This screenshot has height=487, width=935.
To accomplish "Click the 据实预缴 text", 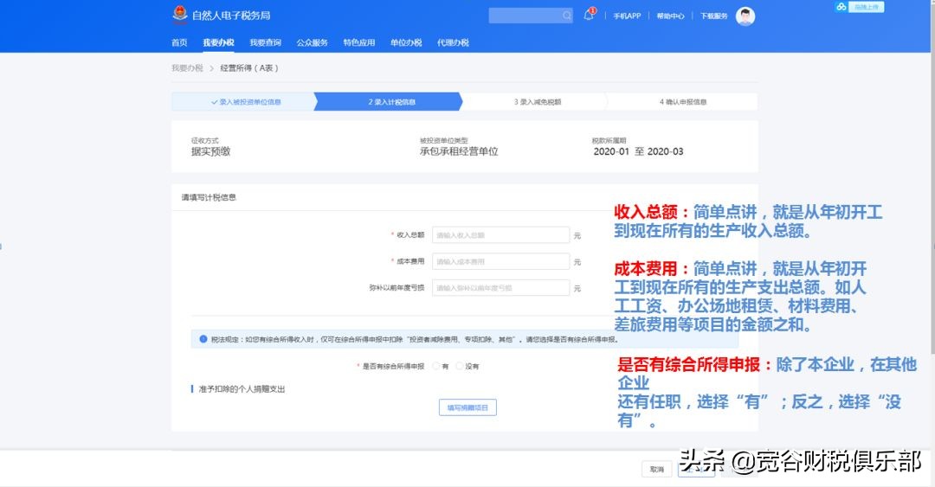I will [x=210, y=151].
